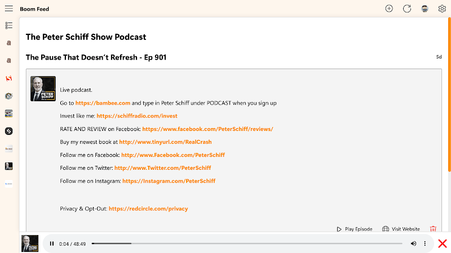
Task: Seek within the audio progress bar
Action: (x=247, y=243)
